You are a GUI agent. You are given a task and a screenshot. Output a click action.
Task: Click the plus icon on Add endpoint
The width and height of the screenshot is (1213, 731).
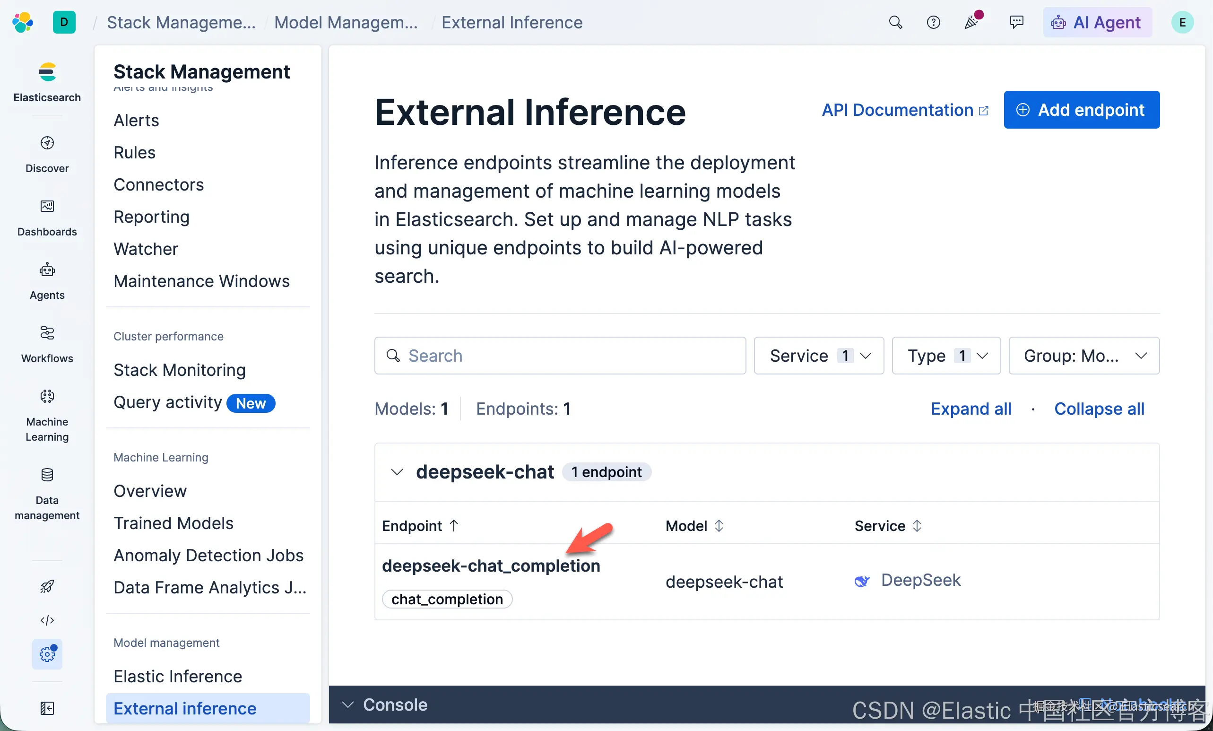pos(1022,110)
